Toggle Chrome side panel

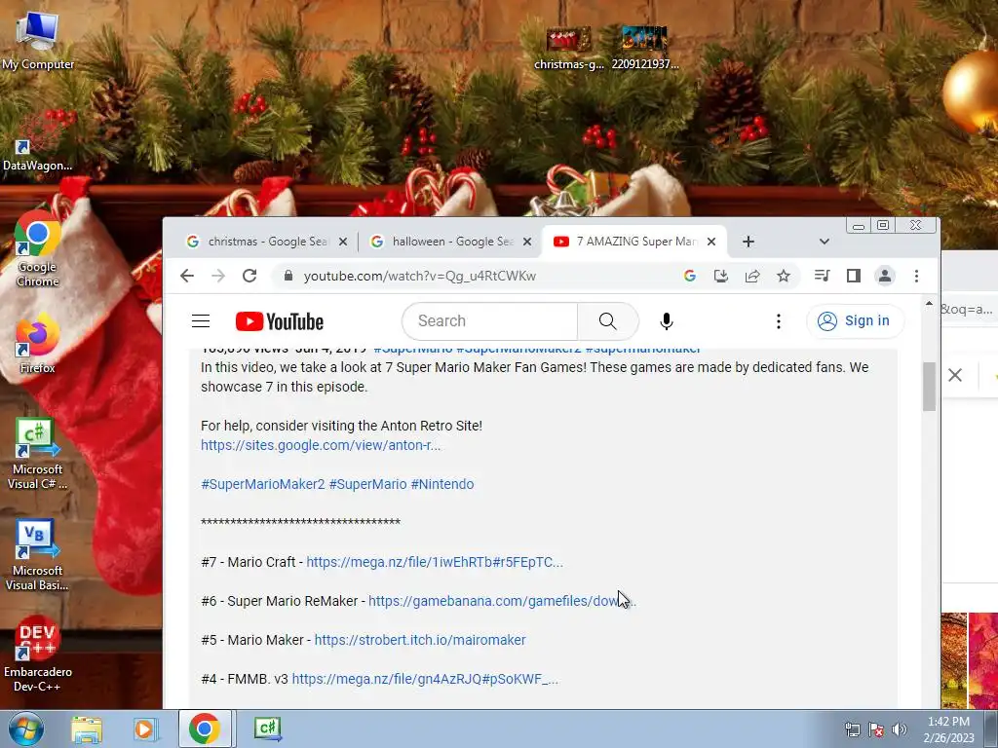pyautogui.click(x=854, y=276)
